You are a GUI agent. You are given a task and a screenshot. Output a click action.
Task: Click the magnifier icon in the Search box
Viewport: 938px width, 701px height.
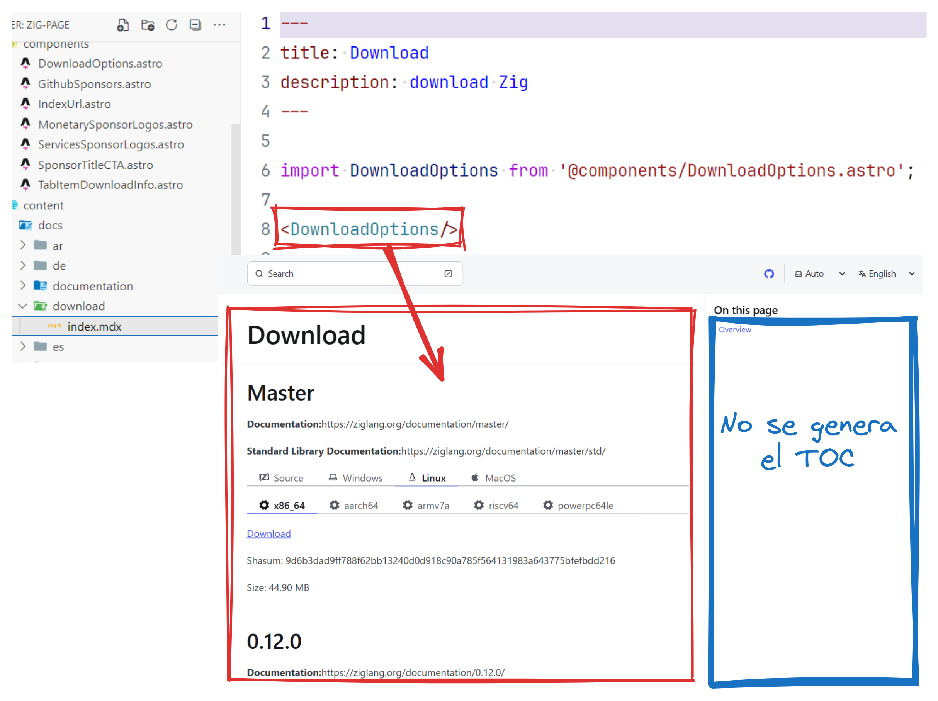pos(259,274)
